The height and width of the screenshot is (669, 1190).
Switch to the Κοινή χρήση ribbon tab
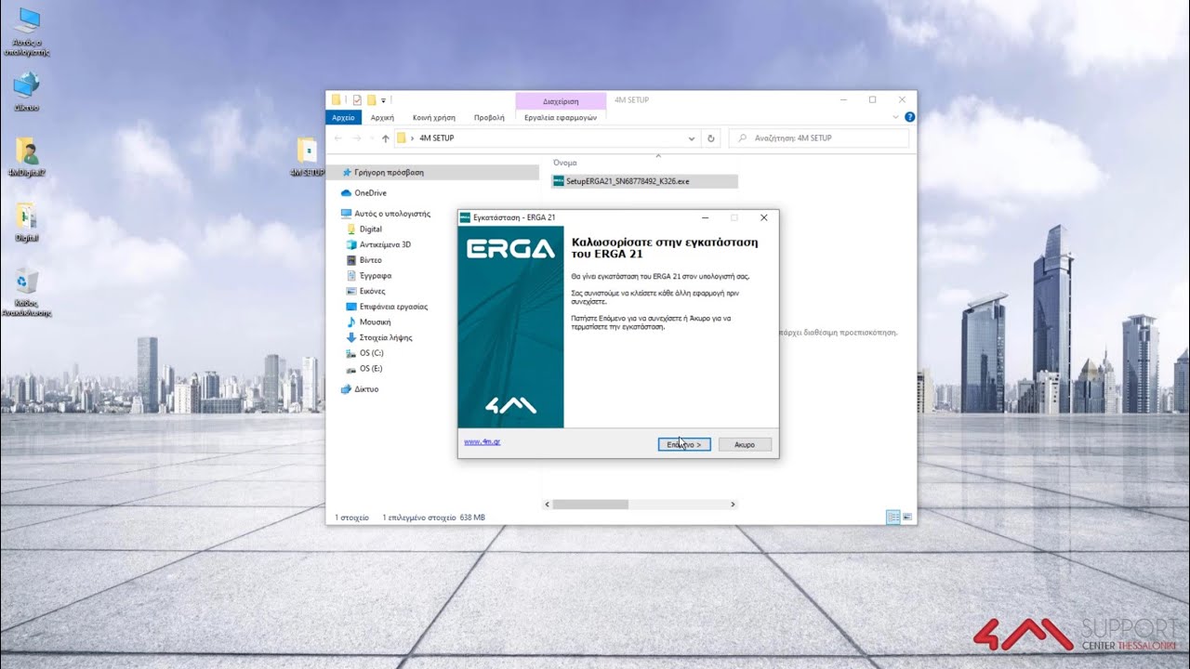click(434, 117)
